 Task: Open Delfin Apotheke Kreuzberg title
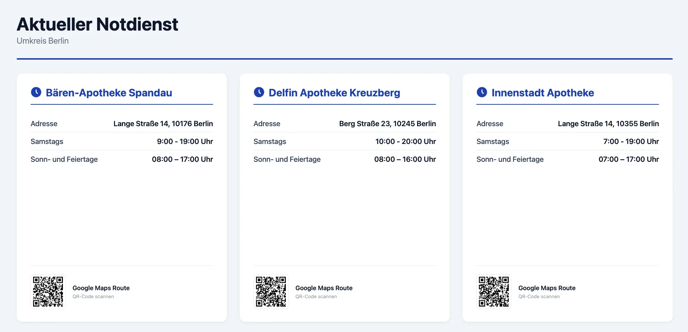[334, 93]
